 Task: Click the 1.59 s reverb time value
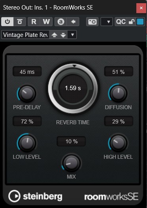[x=73, y=88]
